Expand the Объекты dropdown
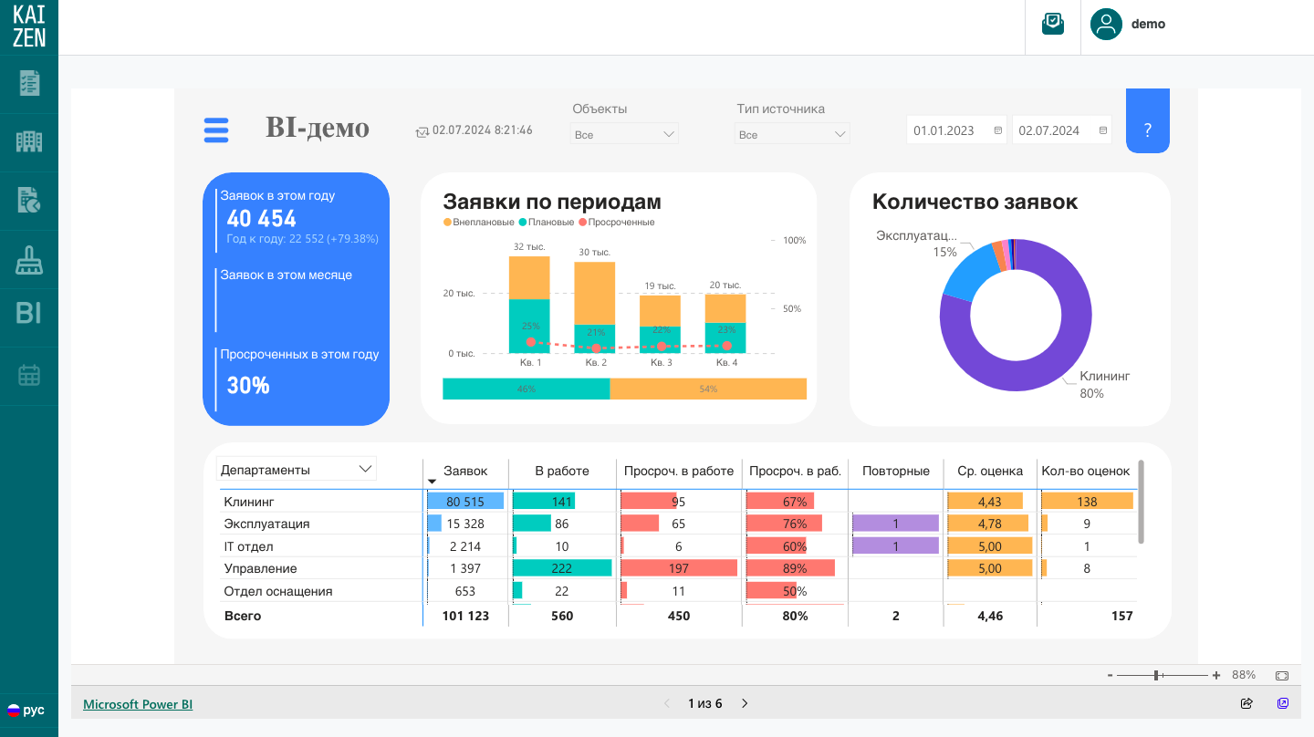 pos(624,134)
